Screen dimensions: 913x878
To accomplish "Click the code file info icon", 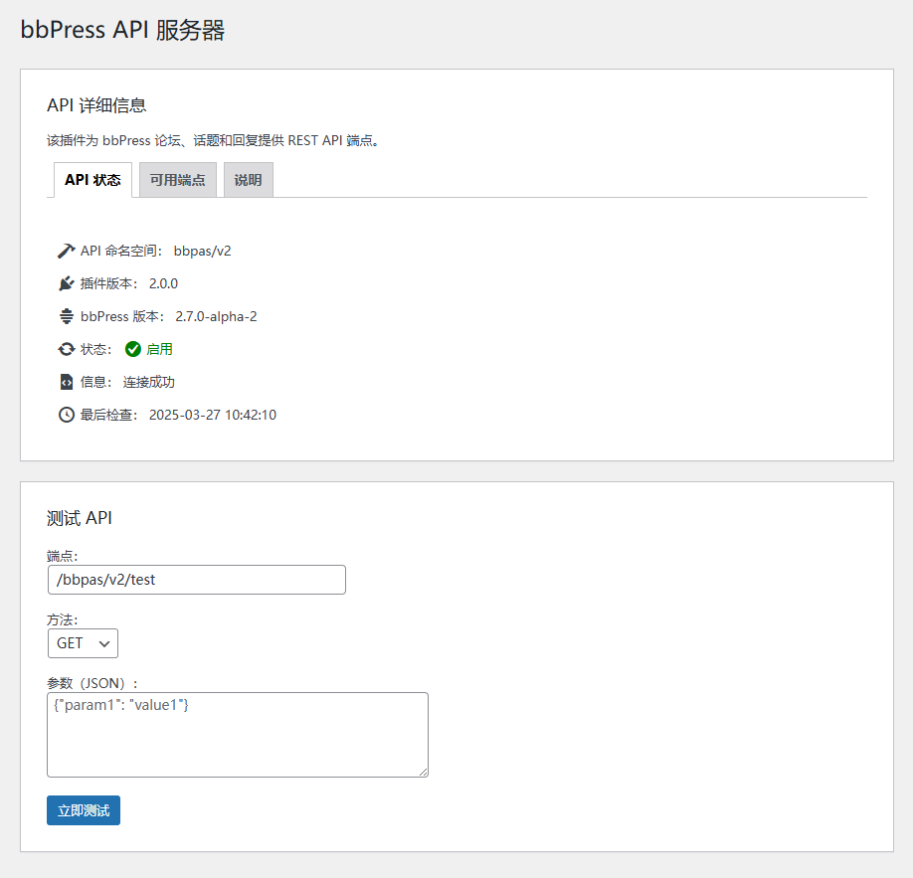I will tap(67, 382).
